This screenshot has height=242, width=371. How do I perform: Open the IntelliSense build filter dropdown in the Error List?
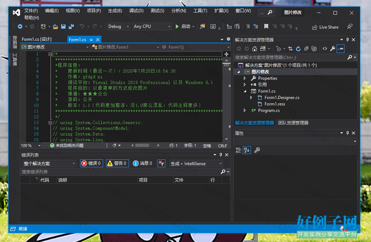[x=196, y=163]
